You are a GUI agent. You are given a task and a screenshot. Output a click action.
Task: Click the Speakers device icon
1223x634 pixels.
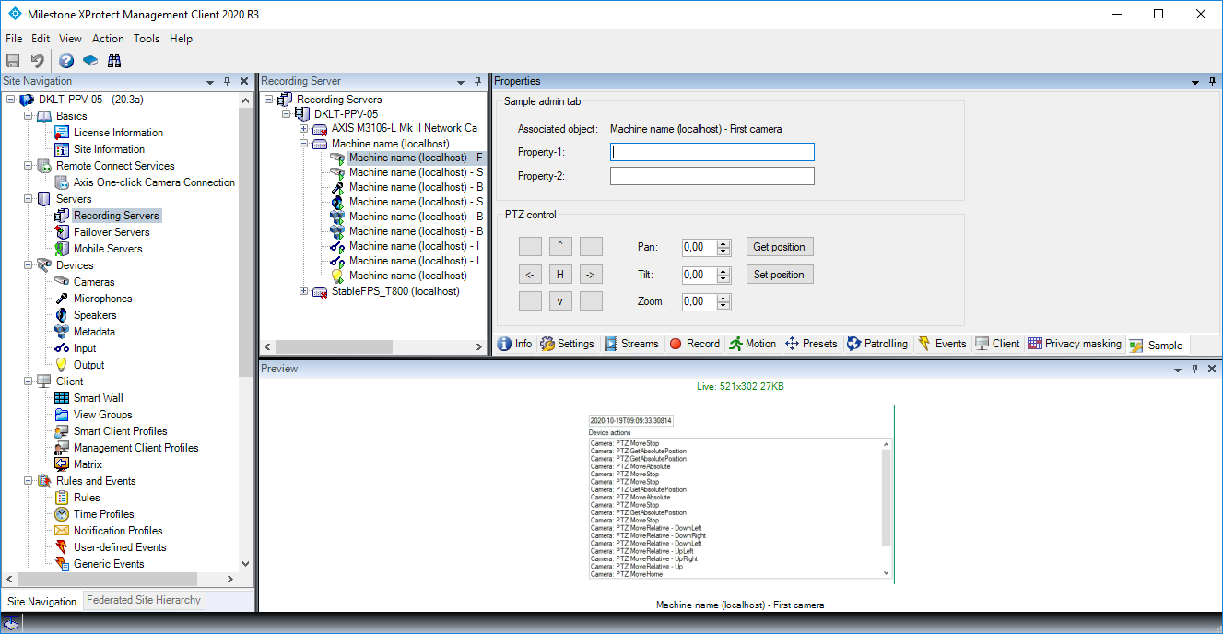pos(62,315)
